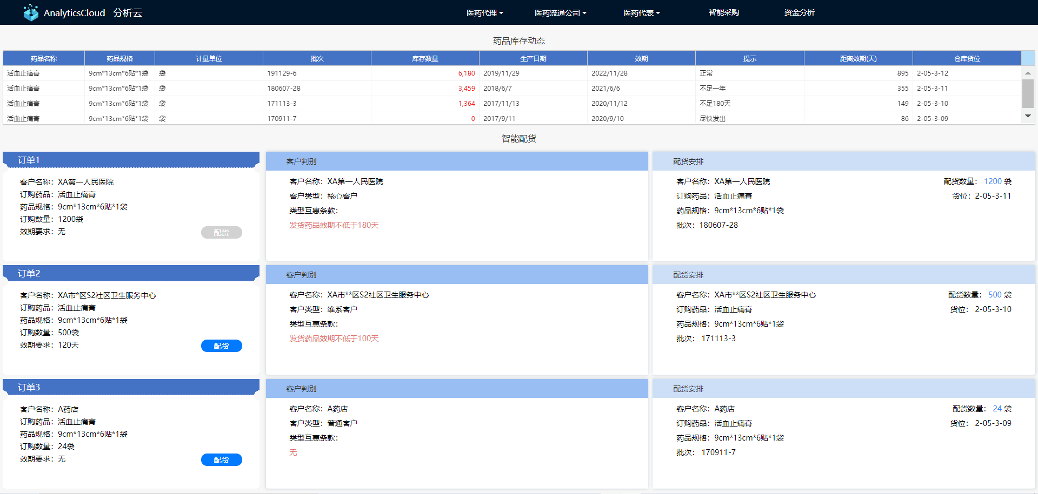Click the AnalyticsCloud logo icon
Image resolution: width=1038 pixels, height=494 pixels.
point(31,12)
